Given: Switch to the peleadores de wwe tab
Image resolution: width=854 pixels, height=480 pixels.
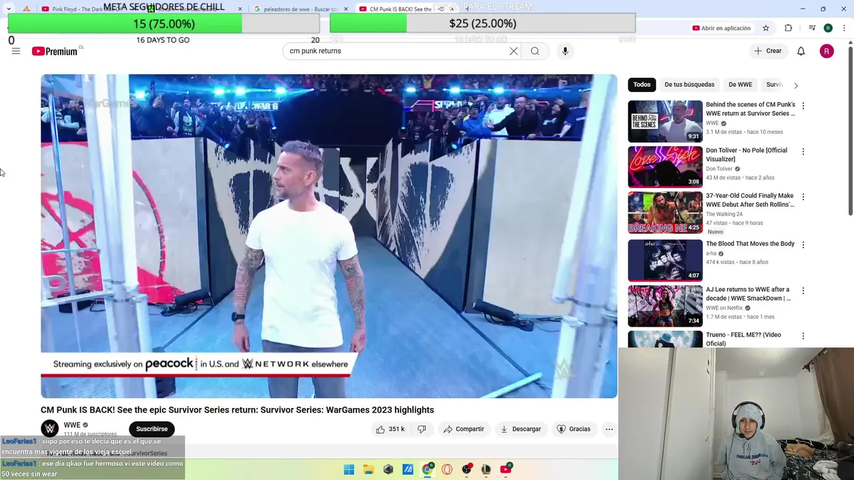Looking at the screenshot, I should [x=300, y=9].
